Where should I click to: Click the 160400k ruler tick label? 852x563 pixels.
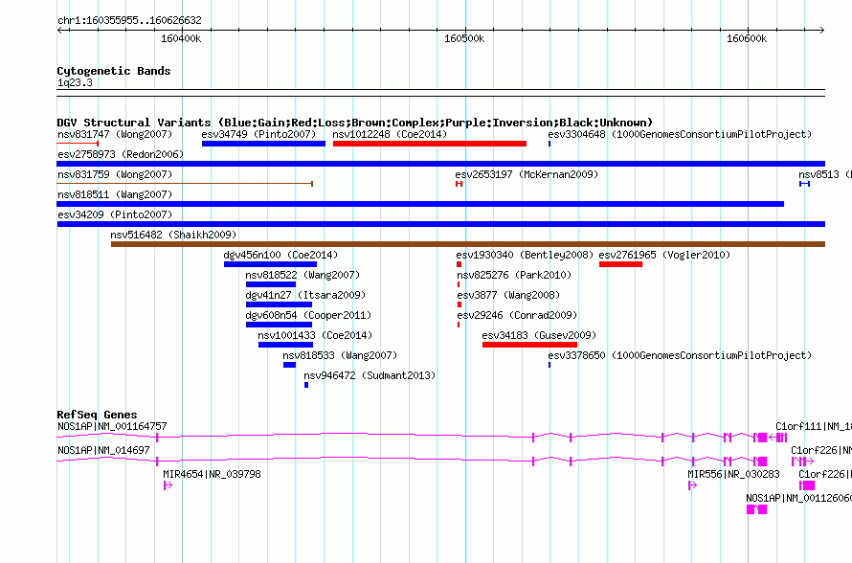(x=181, y=38)
